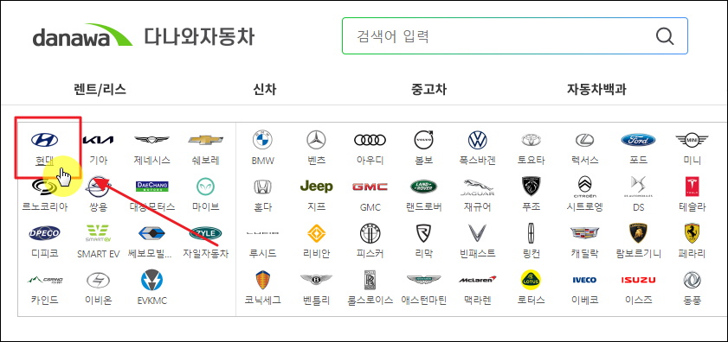728x342 pixels.
Task: Choose the Maiv teal logo
Action: click(x=206, y=187)
